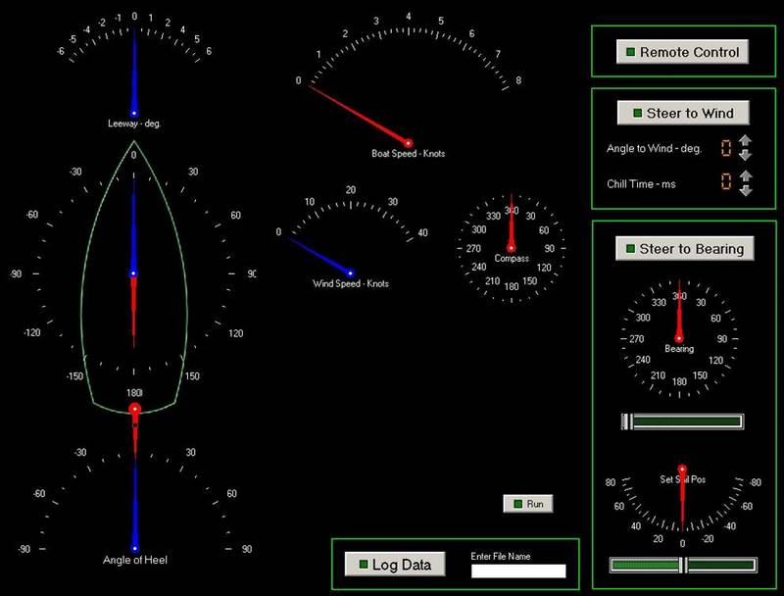784x596 pixels.
Task: Increase Angle to Wind with up arrow
Action: [x=745, y=142]
